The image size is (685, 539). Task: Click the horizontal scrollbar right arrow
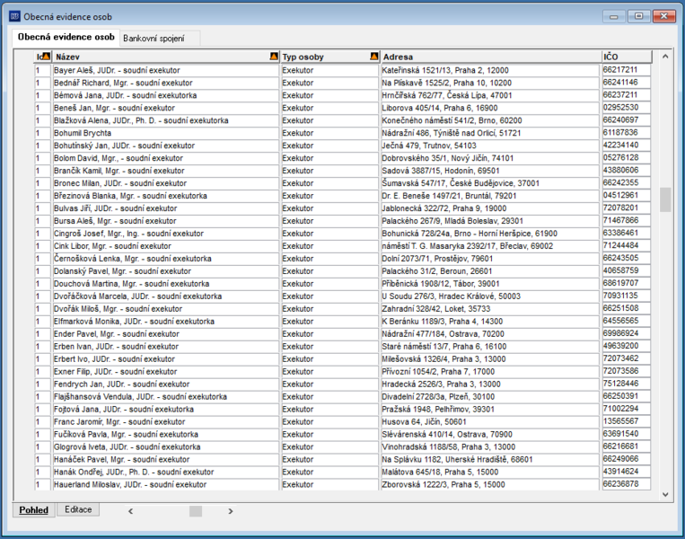pyautogui.click(x=231, y=511)
